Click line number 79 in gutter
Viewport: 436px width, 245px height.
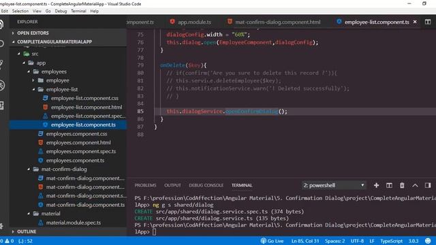coord(140,65)
